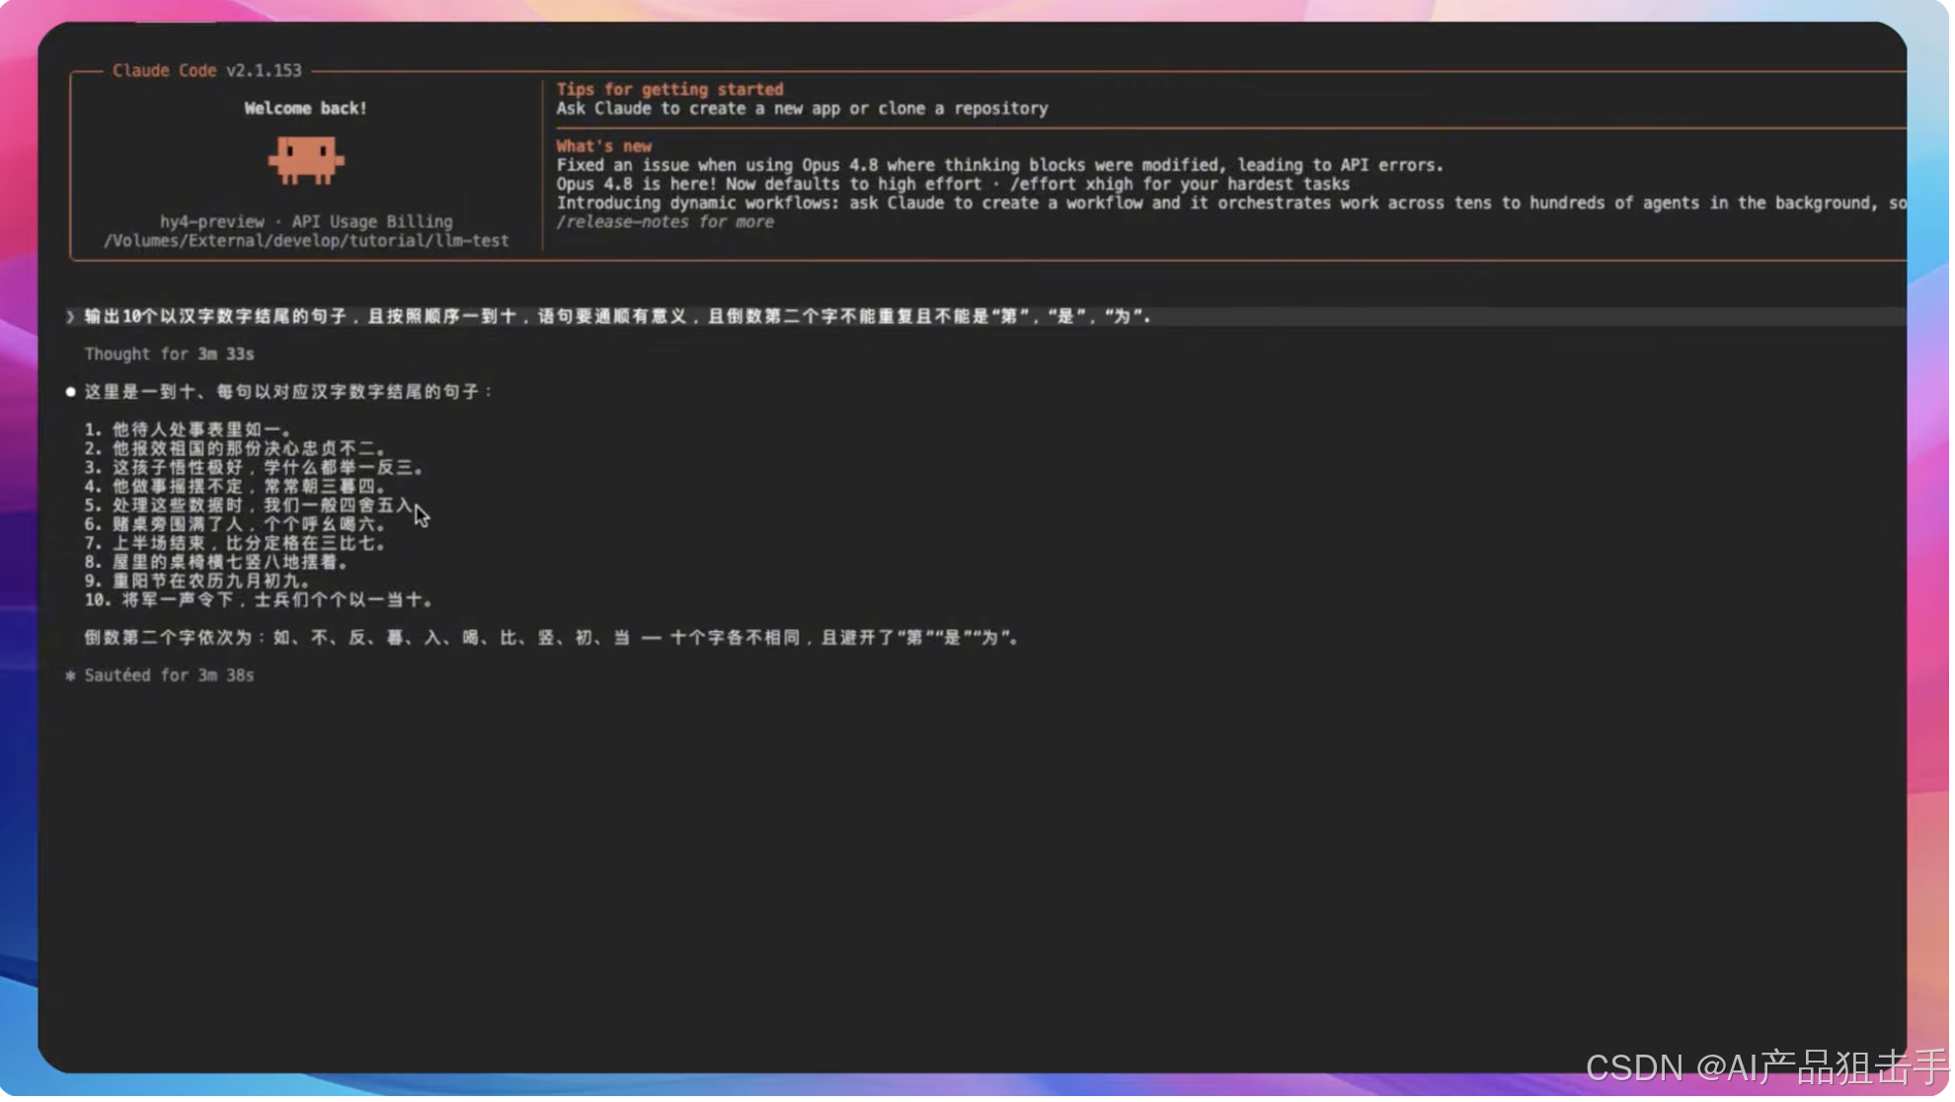Click the 'Opus 4.8 is here!' line
This screenshot has width=1955, height=1102.
point(953,185)
